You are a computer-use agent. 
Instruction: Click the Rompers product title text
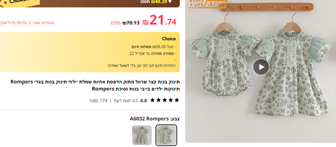(x=95, y=85)
